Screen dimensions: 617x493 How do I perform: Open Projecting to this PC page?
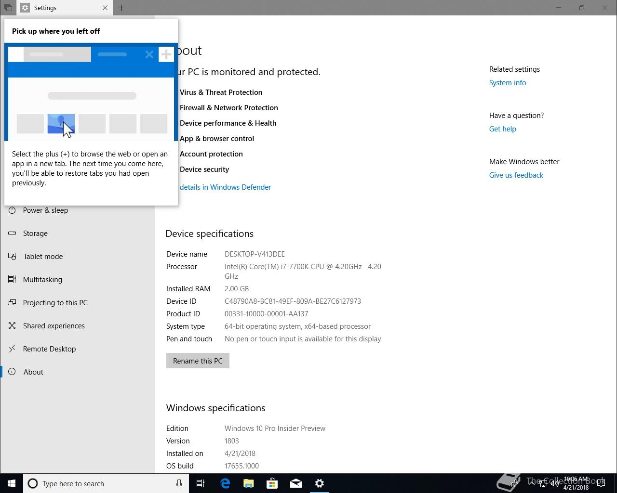[55, 303]
